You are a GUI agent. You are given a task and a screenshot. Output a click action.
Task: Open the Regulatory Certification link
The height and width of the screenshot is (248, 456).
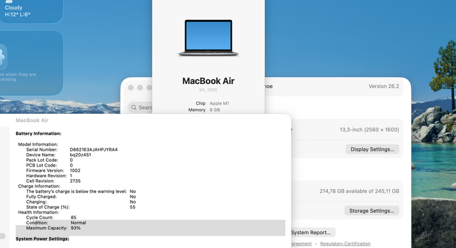345,244
